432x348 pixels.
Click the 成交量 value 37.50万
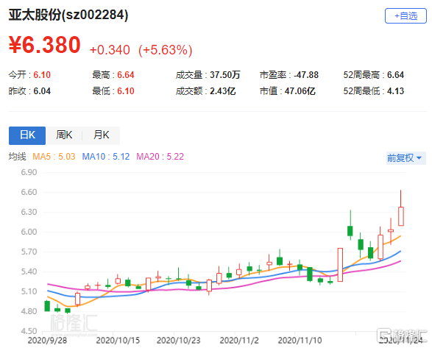pyautogui.click(x=224, y=75)
